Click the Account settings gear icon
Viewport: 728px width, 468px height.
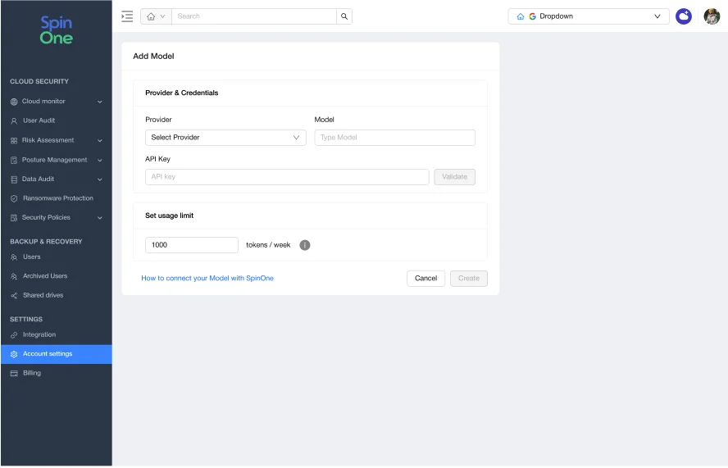pyautogui.click(x=14, y=354)
